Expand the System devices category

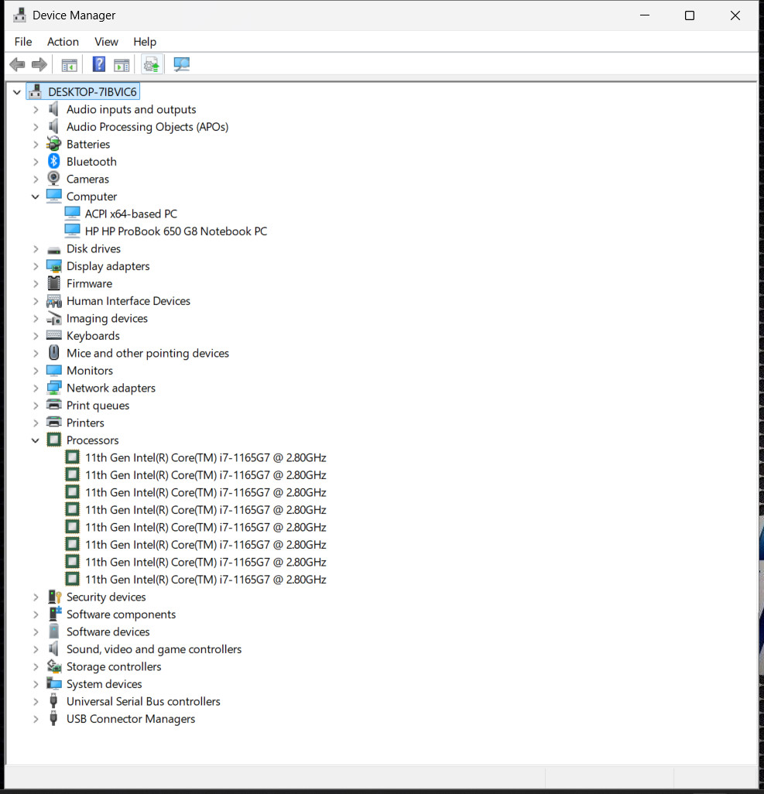(x=36, y=684)
